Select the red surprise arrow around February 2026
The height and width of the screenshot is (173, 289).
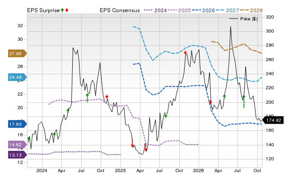click(x=210, y=102)
